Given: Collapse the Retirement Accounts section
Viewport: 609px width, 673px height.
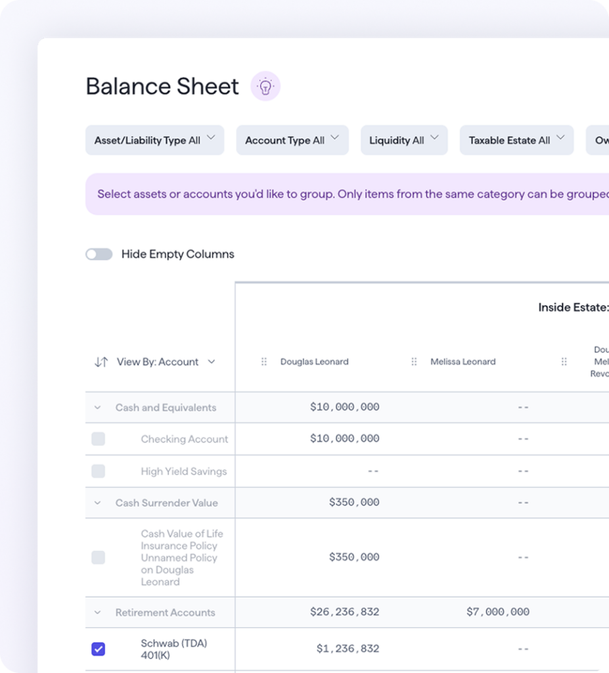Looking at the screenshot, I should pyautogui.click(x=98, y=613).
